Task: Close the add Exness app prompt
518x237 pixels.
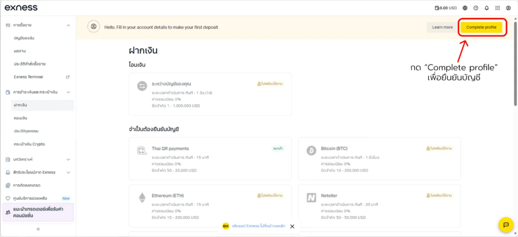Action: tap(292, 226)
